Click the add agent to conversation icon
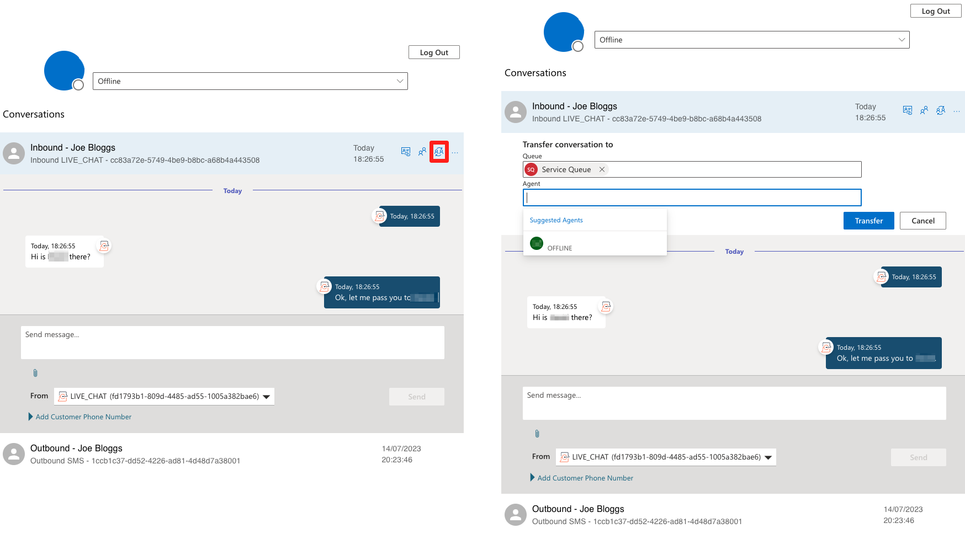 (422, 152)
